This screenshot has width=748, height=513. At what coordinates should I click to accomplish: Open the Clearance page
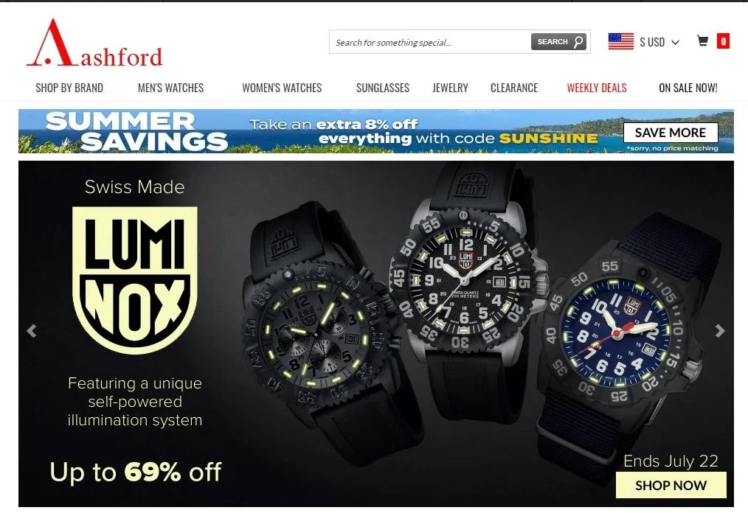(x=514, y=88)
